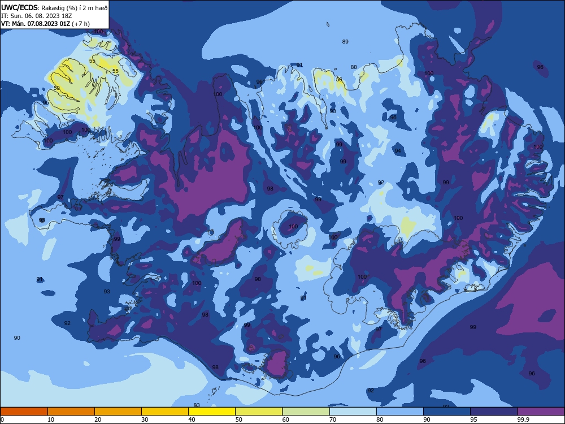The height and width of the screenshot is (424, 565).
Task: Click the '60' legend scale label
Action: 286,419
